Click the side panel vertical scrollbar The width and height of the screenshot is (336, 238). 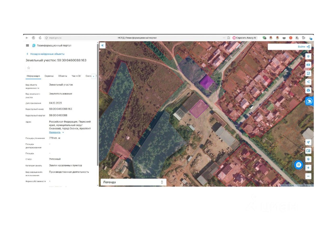pyautogui.click(x=98, y=105)
